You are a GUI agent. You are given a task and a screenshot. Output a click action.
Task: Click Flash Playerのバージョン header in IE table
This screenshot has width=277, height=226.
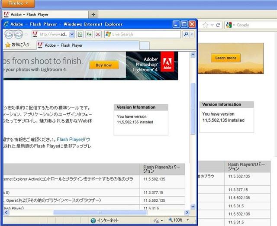tap(161, 169)
